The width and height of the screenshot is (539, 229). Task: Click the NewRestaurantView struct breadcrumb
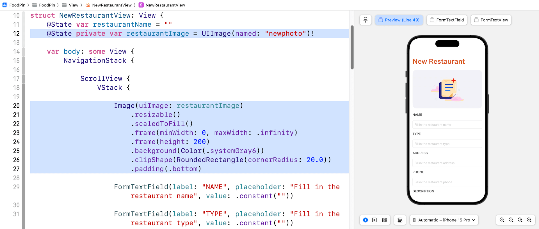click(x=162, y=5)
